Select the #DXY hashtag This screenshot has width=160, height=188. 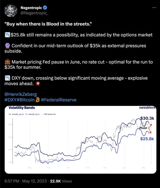coord(11,100)
